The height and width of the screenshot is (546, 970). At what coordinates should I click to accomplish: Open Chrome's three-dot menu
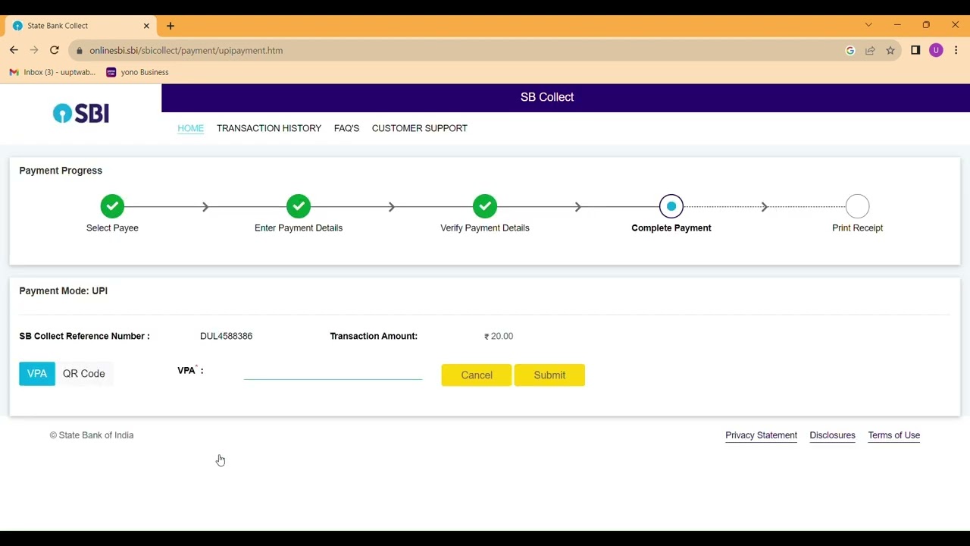956,50
